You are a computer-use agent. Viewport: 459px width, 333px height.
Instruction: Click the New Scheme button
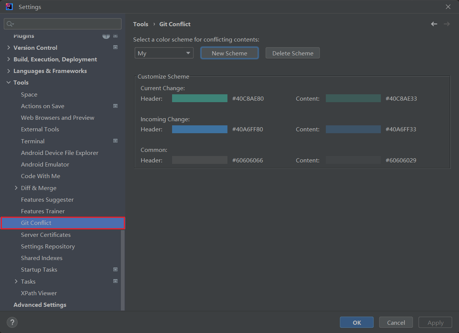point(229,53)
